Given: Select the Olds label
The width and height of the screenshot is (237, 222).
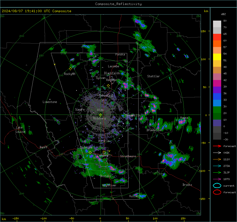Looking at the screenshot, I should 100,110.
